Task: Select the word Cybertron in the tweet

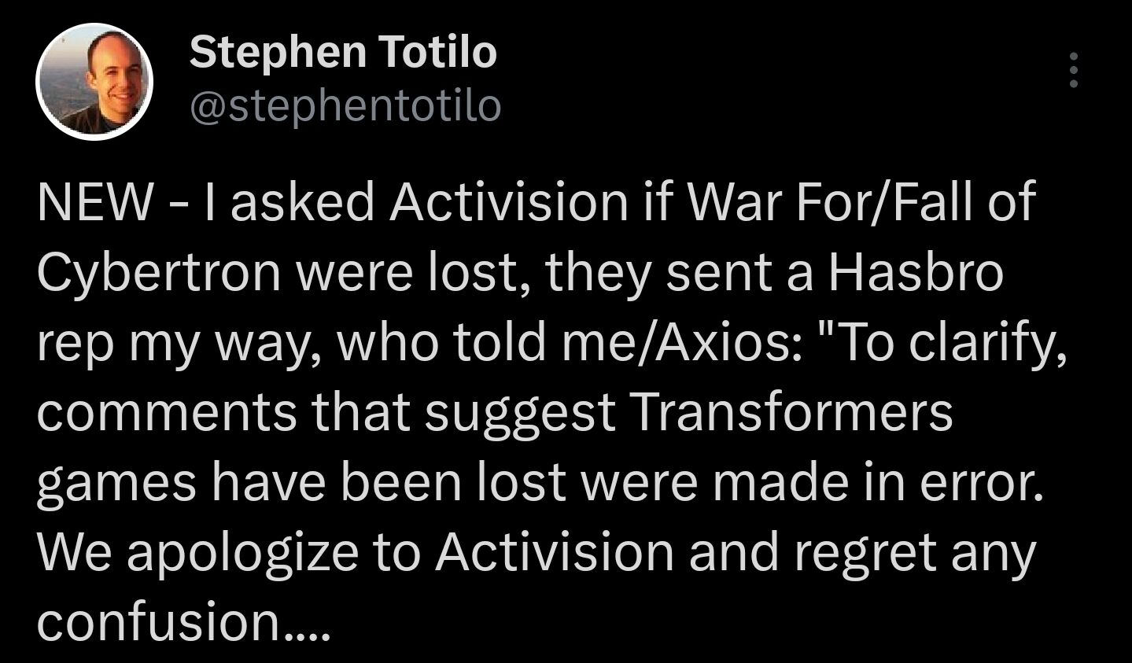Action: click(x=159, y=273)
